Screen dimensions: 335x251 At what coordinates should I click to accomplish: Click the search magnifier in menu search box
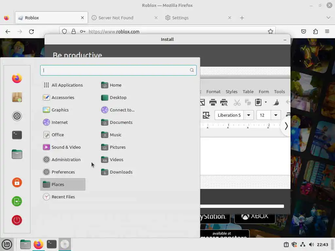point(192,70)
